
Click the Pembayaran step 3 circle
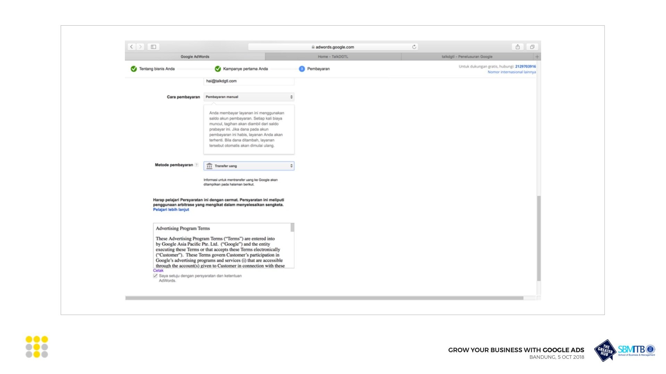point(302,69)
